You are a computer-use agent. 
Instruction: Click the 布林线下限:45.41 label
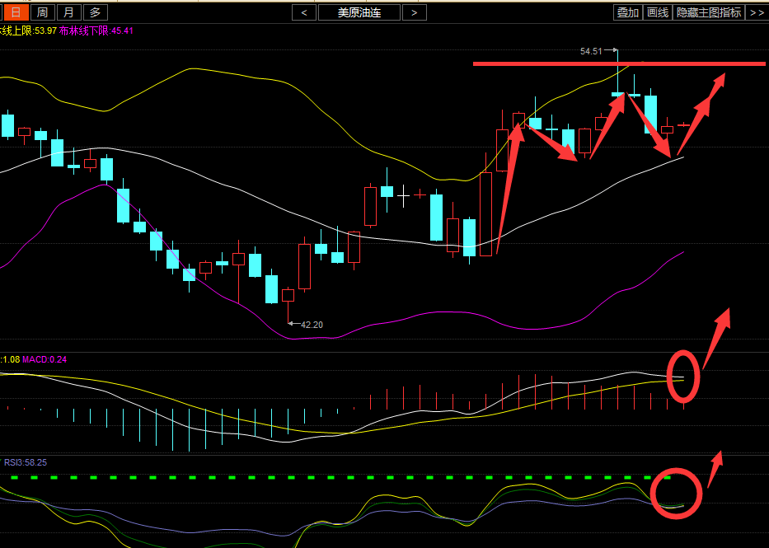[96, 30]
